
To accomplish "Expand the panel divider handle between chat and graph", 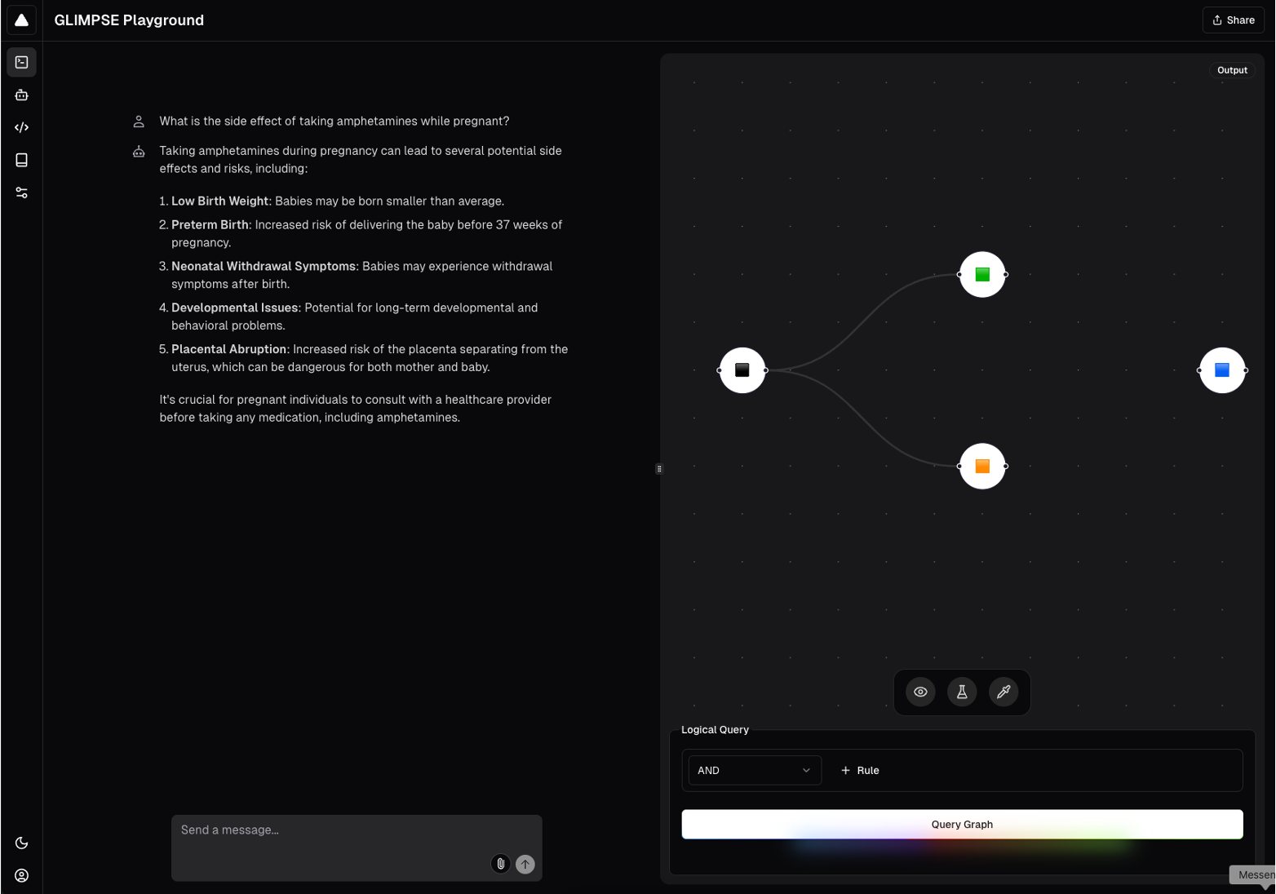I will click(x=658, y=468).
